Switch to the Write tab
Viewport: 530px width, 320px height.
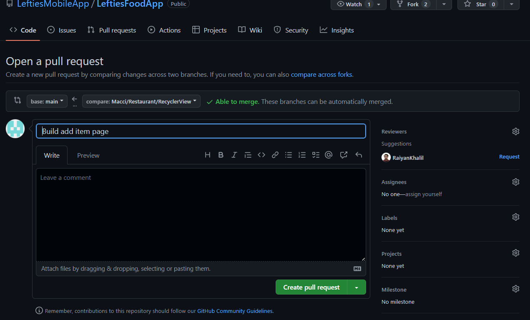tap(52, 155)
